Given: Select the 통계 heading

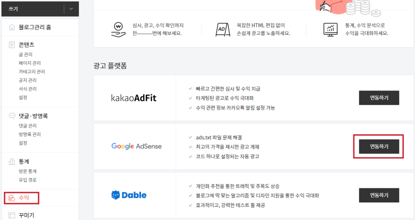Looking at the screenshot, I should click(24, 161).
